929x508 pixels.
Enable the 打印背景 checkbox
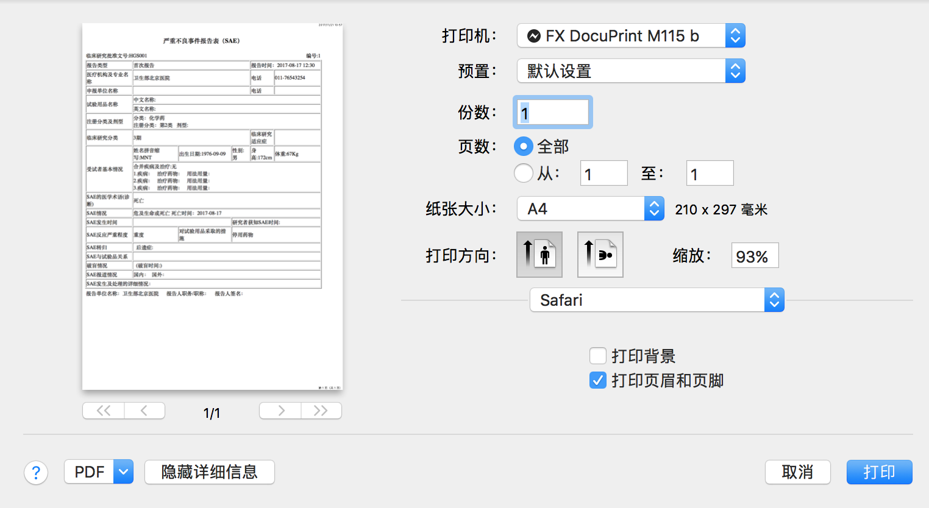598,356
